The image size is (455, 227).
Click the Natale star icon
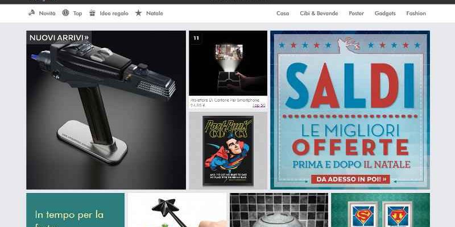[138, 12]
